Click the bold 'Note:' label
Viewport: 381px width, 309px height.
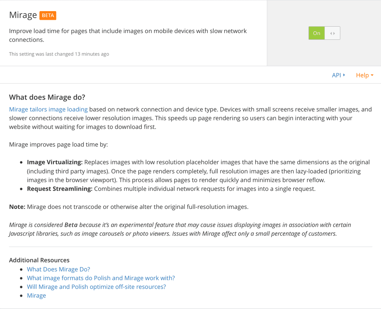click(17, 207)
